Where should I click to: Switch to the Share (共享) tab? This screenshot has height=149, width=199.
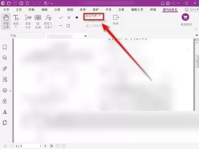(108, 10)
